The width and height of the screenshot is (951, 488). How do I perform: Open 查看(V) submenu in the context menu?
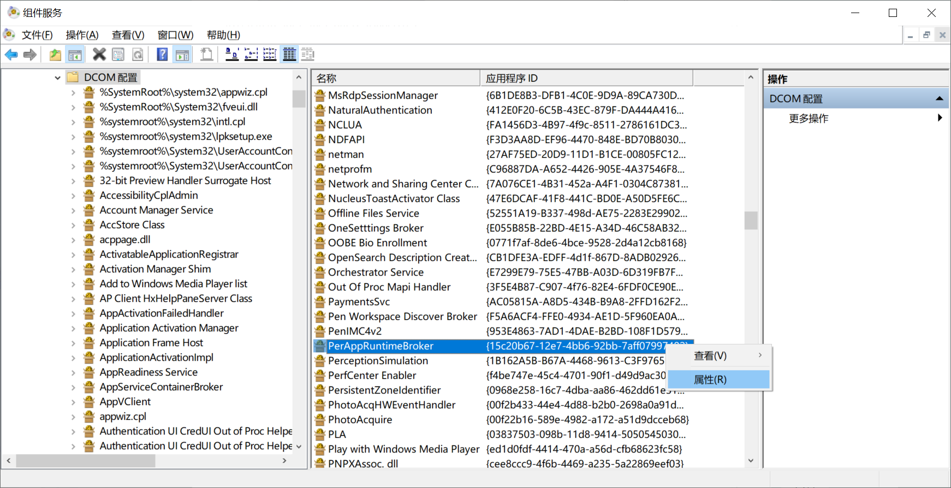[x=718, y=355]
